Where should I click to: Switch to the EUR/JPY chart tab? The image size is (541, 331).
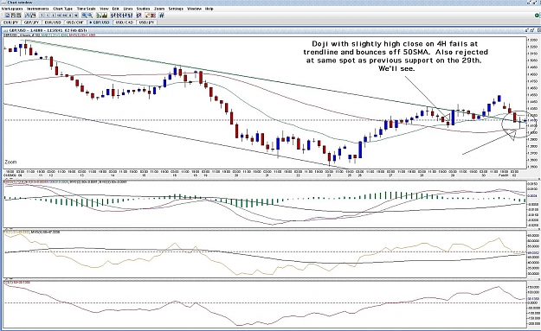click(10, 22)
